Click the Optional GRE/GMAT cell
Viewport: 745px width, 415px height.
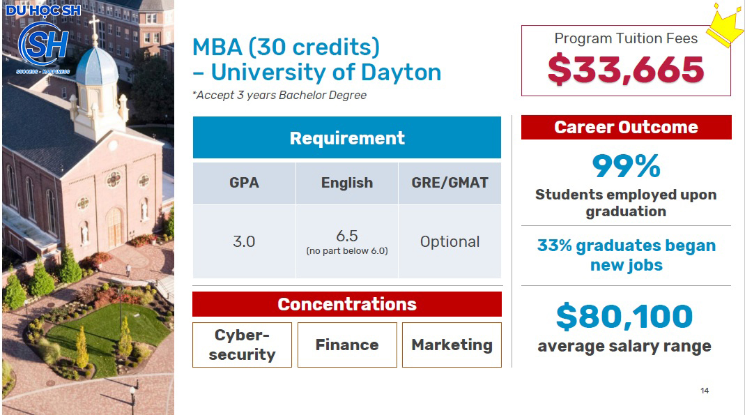point(450,241)
